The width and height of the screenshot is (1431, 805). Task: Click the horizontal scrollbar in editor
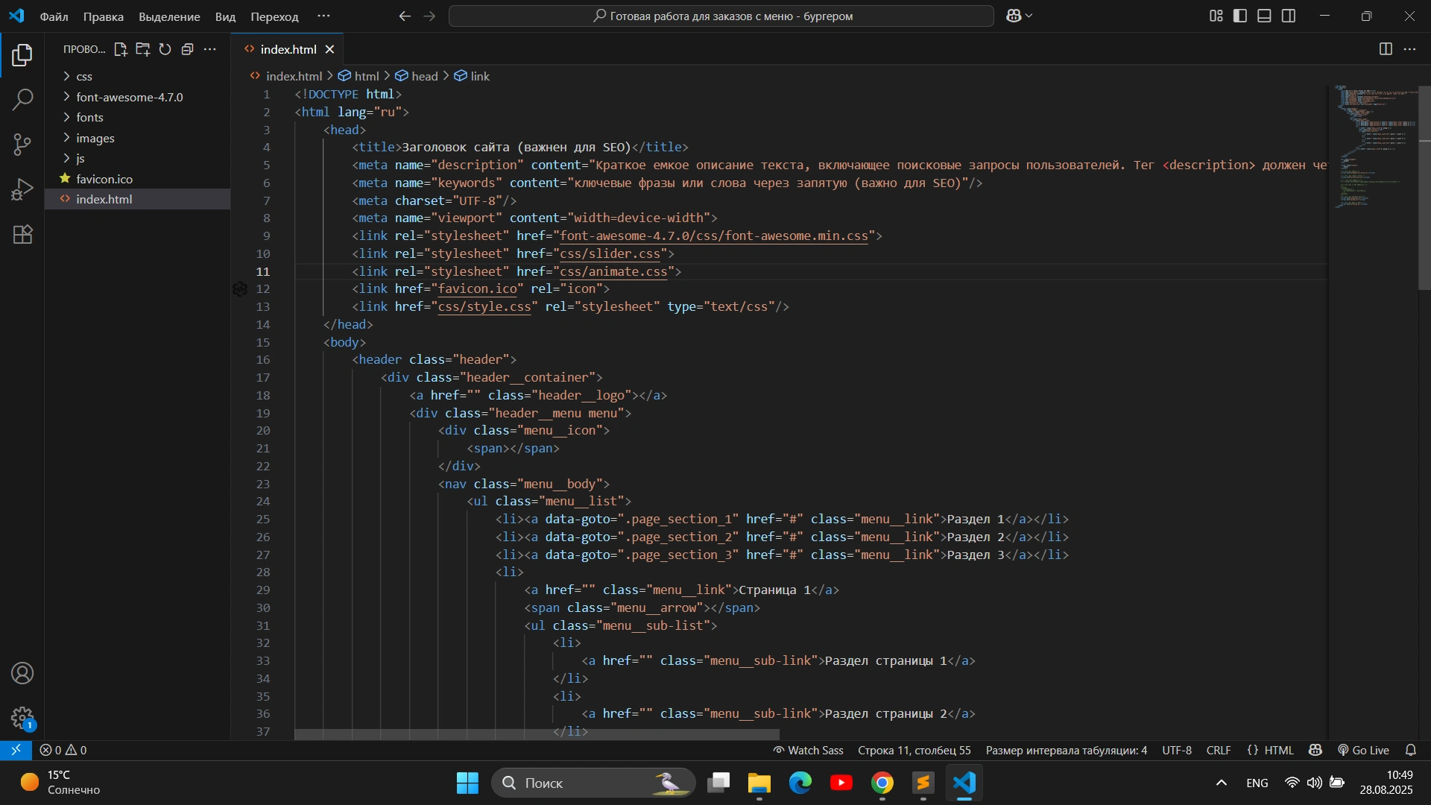pos(537,735)
